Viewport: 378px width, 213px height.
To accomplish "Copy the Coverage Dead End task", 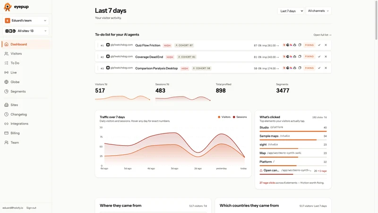I will (300, 56).
